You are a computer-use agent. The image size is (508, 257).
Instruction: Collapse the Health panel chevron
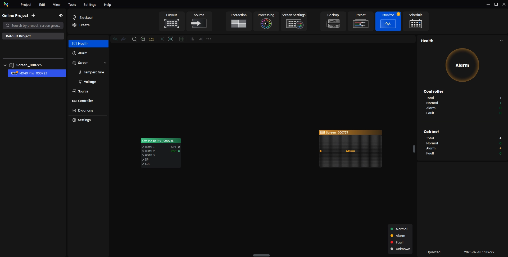[x=501, y=41]
